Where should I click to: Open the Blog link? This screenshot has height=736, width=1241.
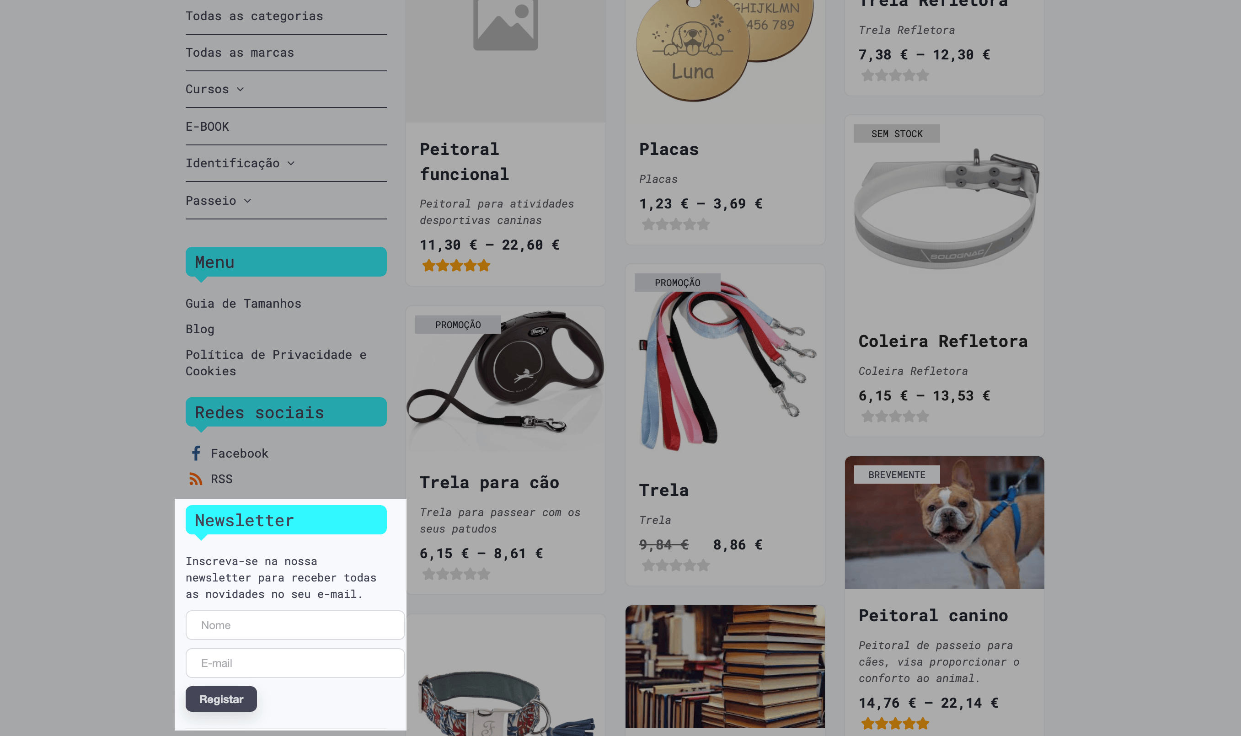[x=200, y=329]
